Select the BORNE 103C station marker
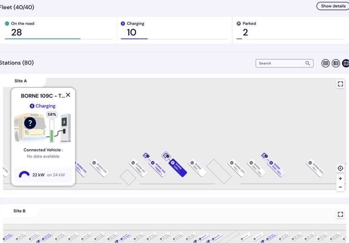The width and height of the screenshot is (349, 243). (315, 168)
